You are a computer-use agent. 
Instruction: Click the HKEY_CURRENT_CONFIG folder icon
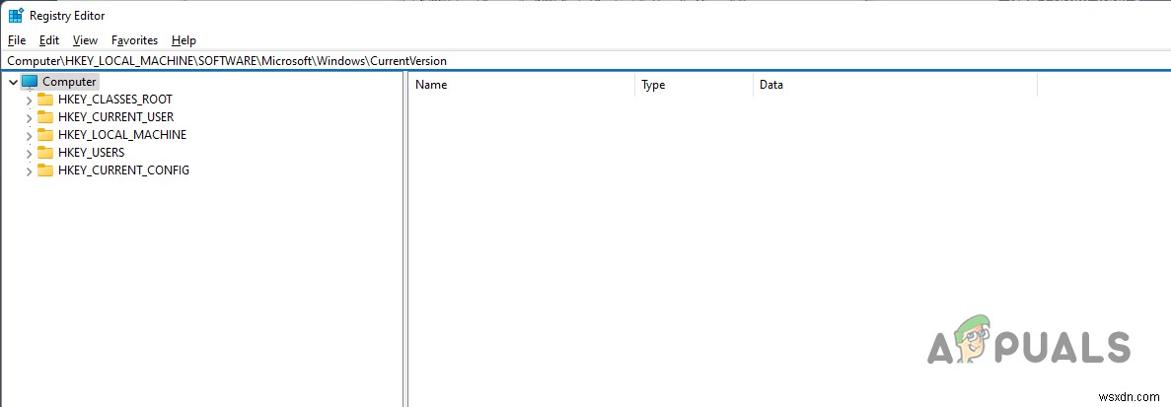coord(45,170)
